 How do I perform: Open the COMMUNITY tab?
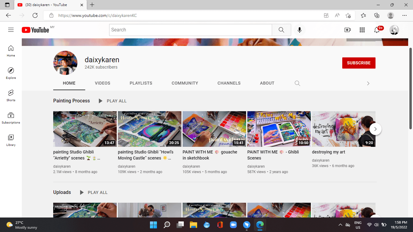(185, 83)
